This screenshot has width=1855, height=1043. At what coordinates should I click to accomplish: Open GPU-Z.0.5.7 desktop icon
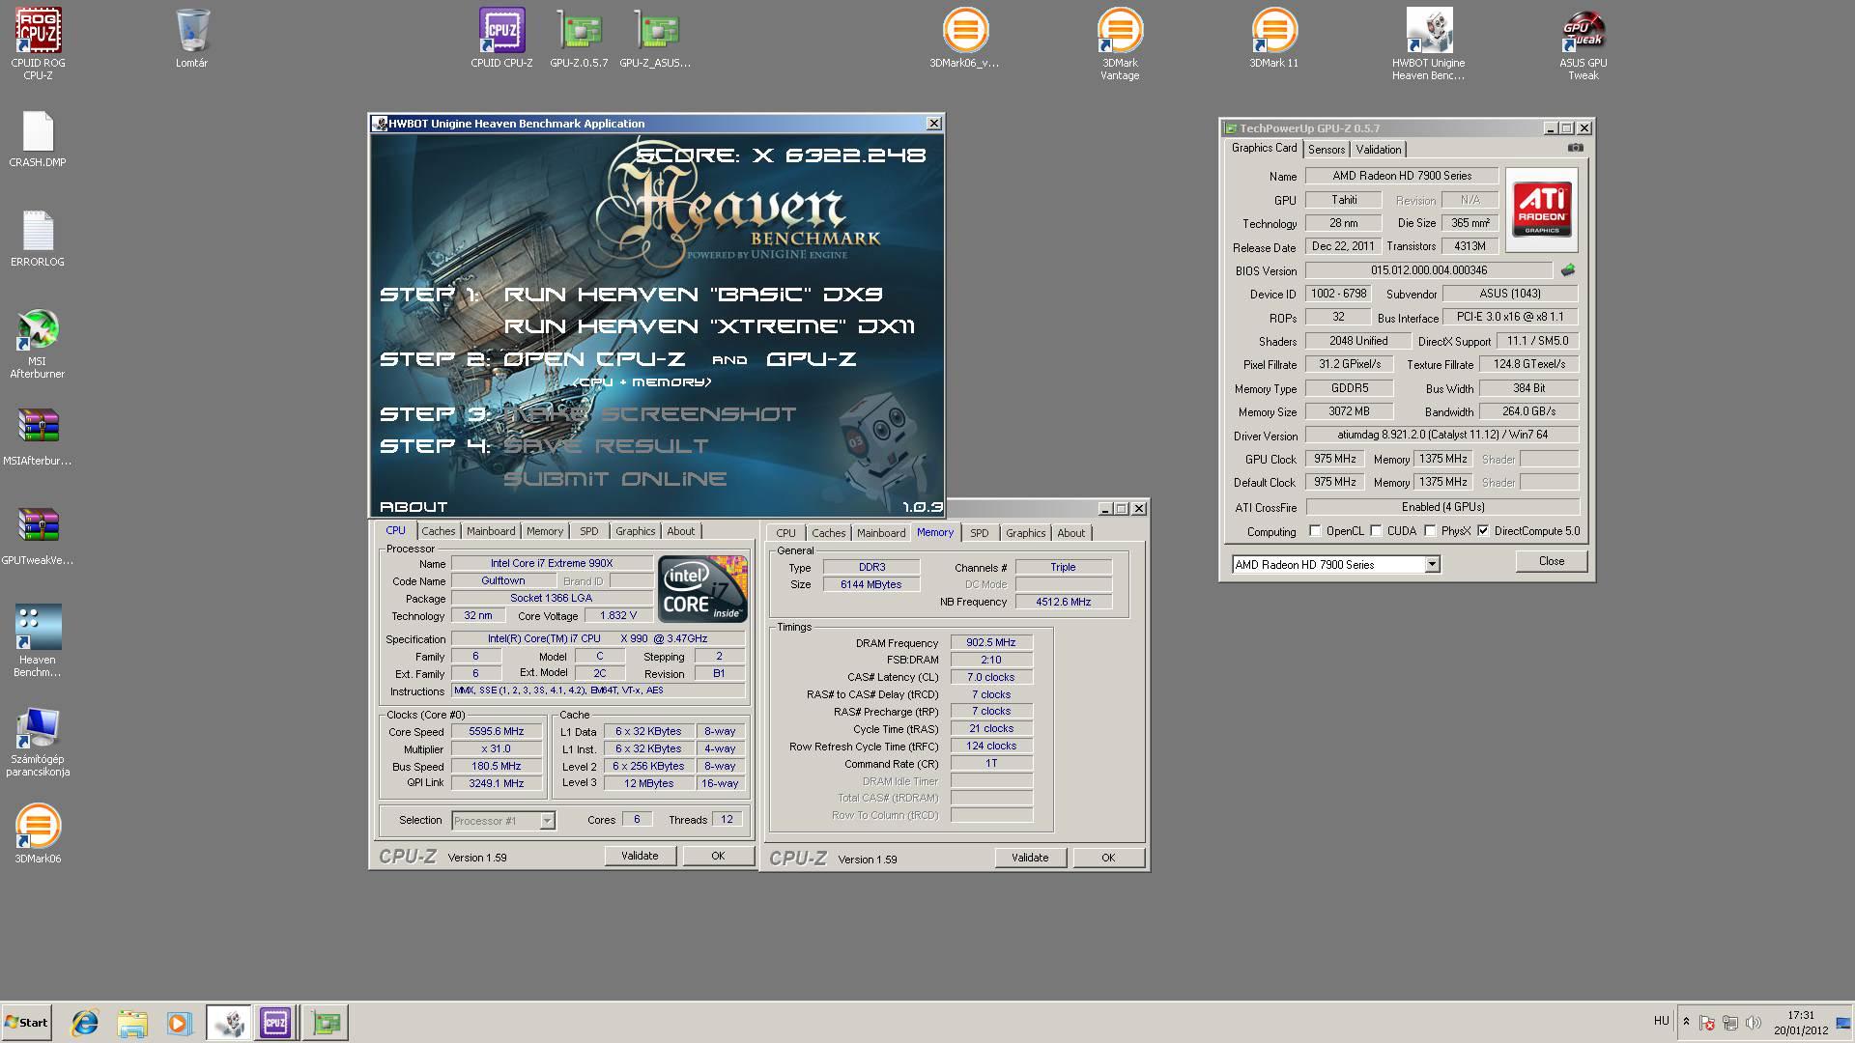(579, 39)
